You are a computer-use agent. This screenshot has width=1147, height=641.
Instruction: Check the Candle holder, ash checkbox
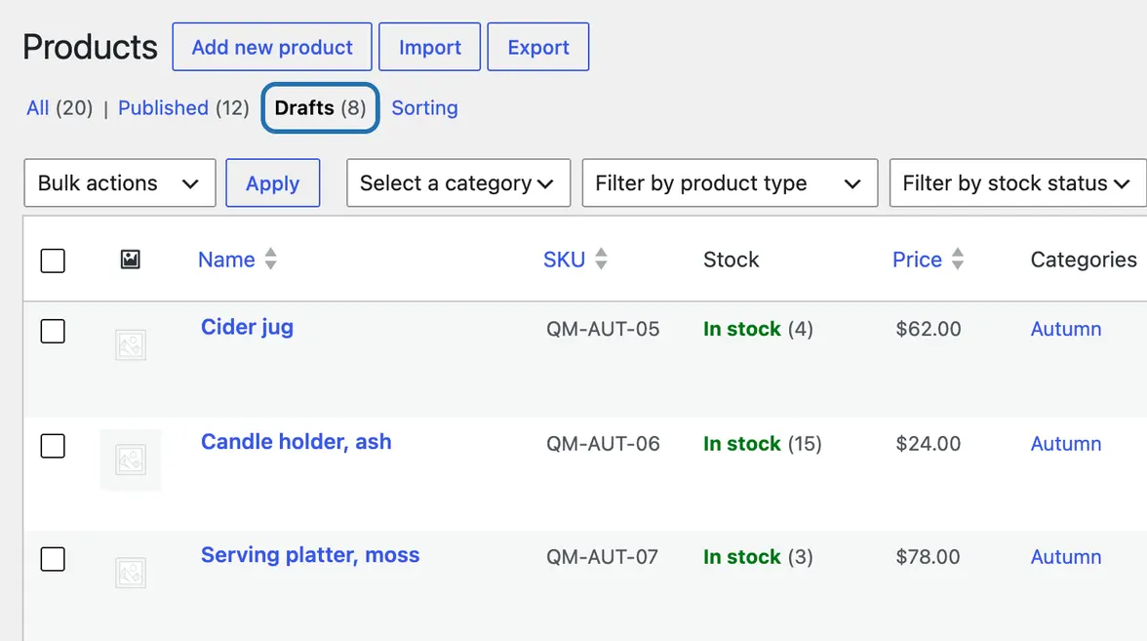53,446
